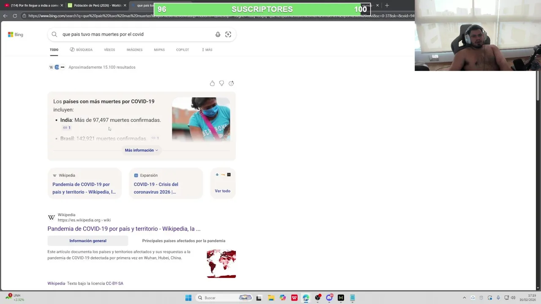This screenshot has width=541, height=304.
Task: Select Principales países afectados tab
Action: pyautogui.click(x=184, y=241)
